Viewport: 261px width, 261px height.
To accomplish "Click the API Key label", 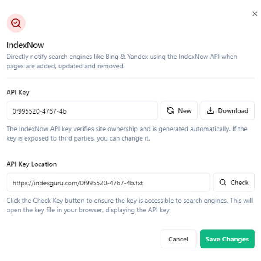I will pyautogui.click(x=18, y=92).
